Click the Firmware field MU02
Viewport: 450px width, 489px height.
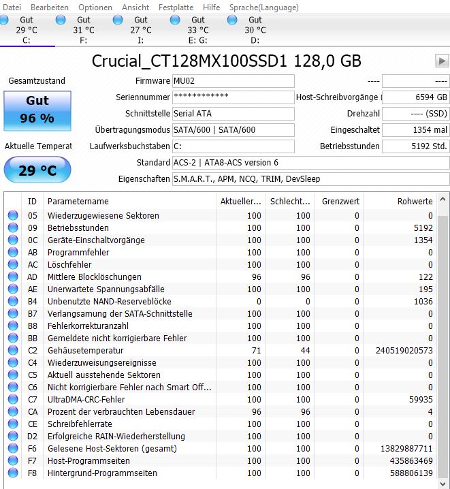point(233,81)
